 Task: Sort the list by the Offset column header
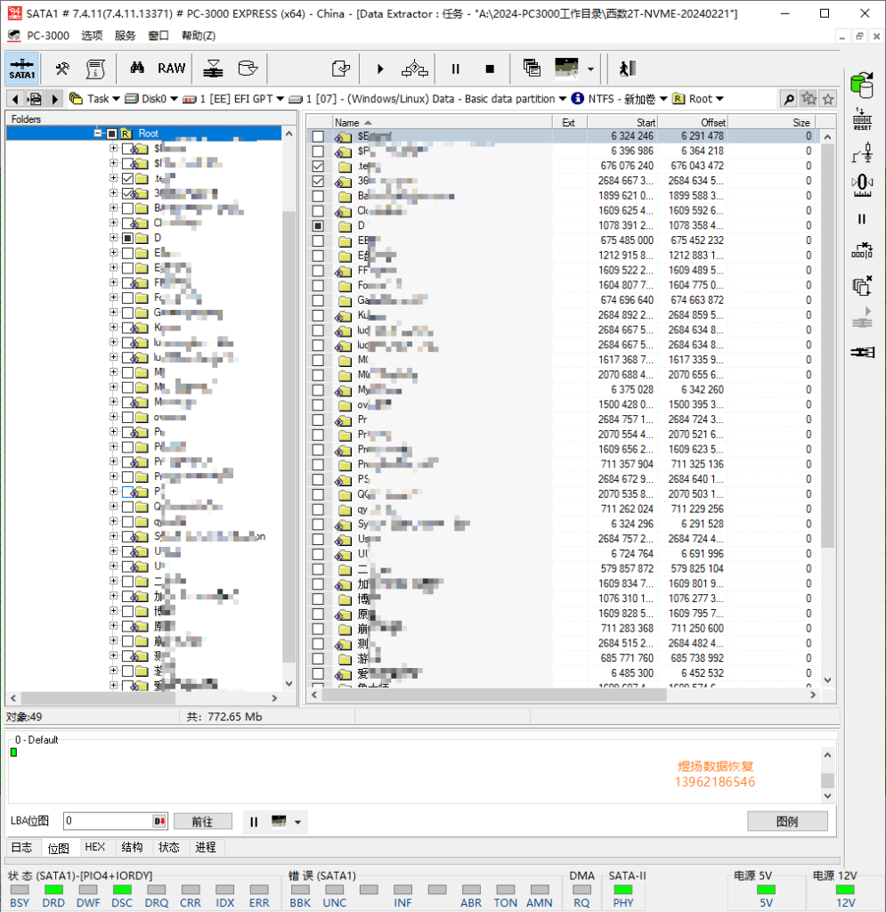[x=693, y=122]
